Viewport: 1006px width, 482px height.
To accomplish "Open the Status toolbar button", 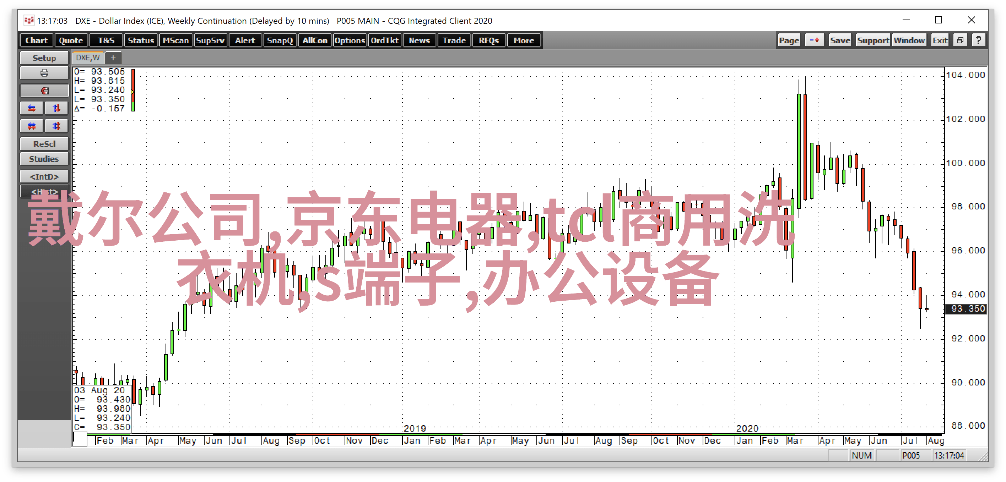I will 141,40.
